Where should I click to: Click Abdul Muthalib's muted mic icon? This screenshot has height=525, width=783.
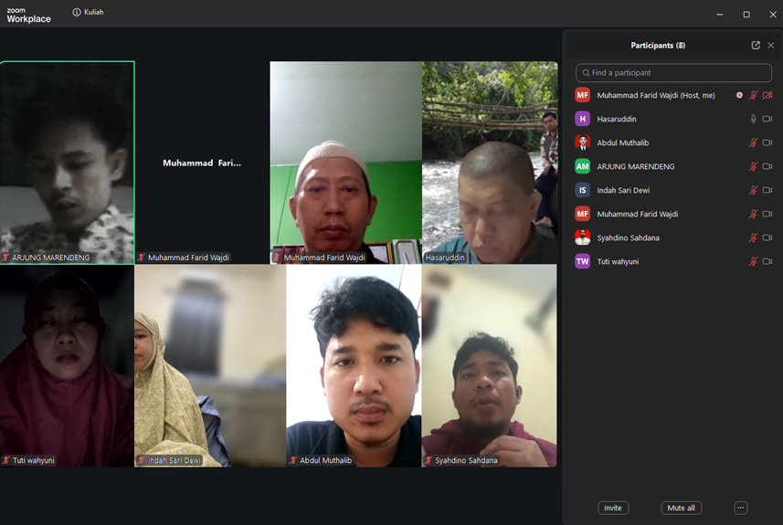click(753, 142)
